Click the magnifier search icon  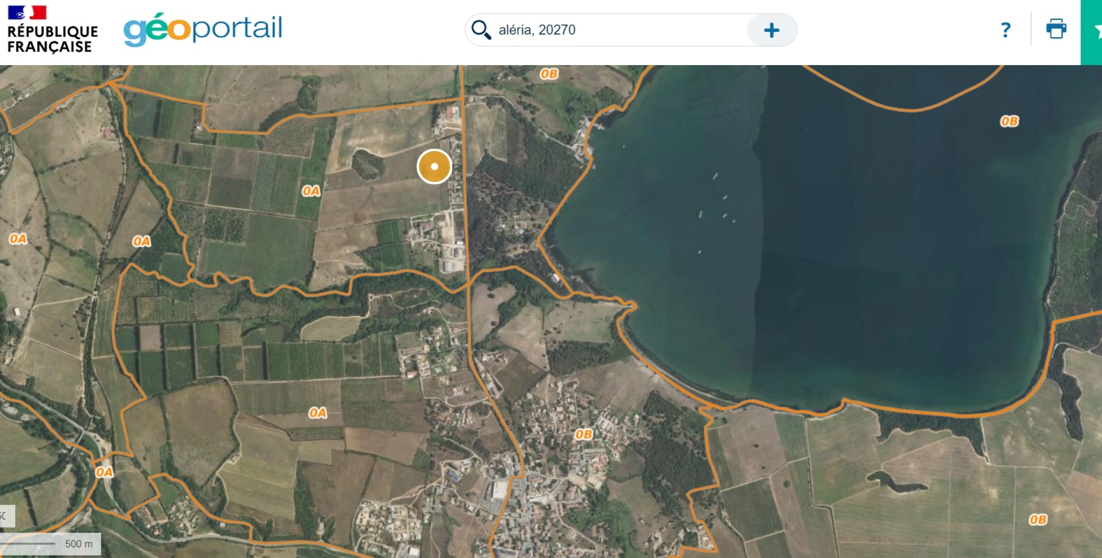coord(481,30)
